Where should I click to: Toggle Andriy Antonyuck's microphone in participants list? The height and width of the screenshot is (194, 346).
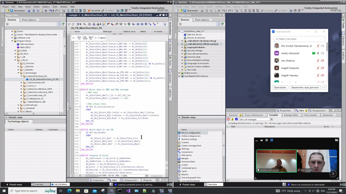coord(318,53)
